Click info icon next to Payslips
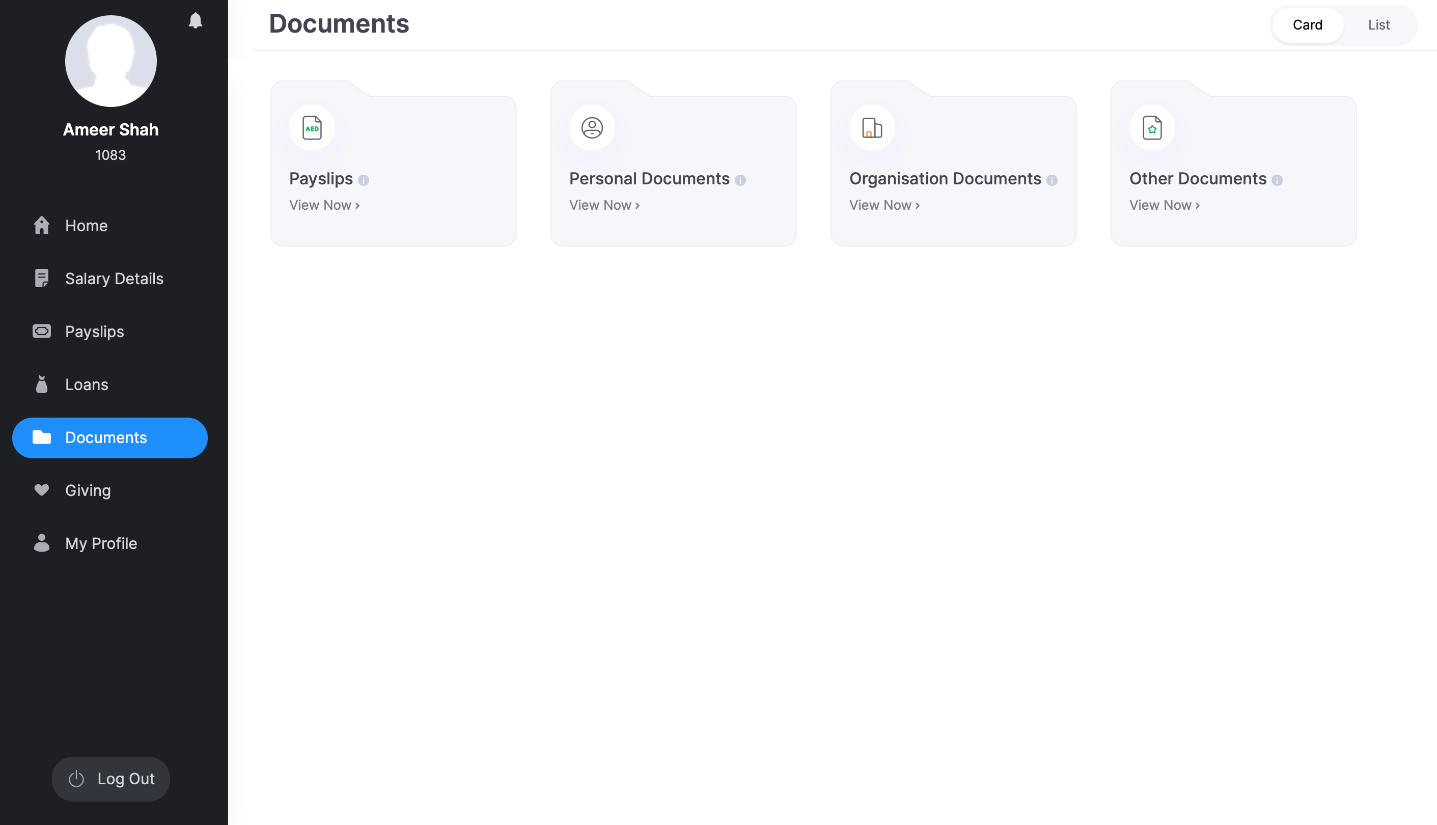Image resolution: width=1437 pixels, height=825 pixels. click(x=364, y=180)
